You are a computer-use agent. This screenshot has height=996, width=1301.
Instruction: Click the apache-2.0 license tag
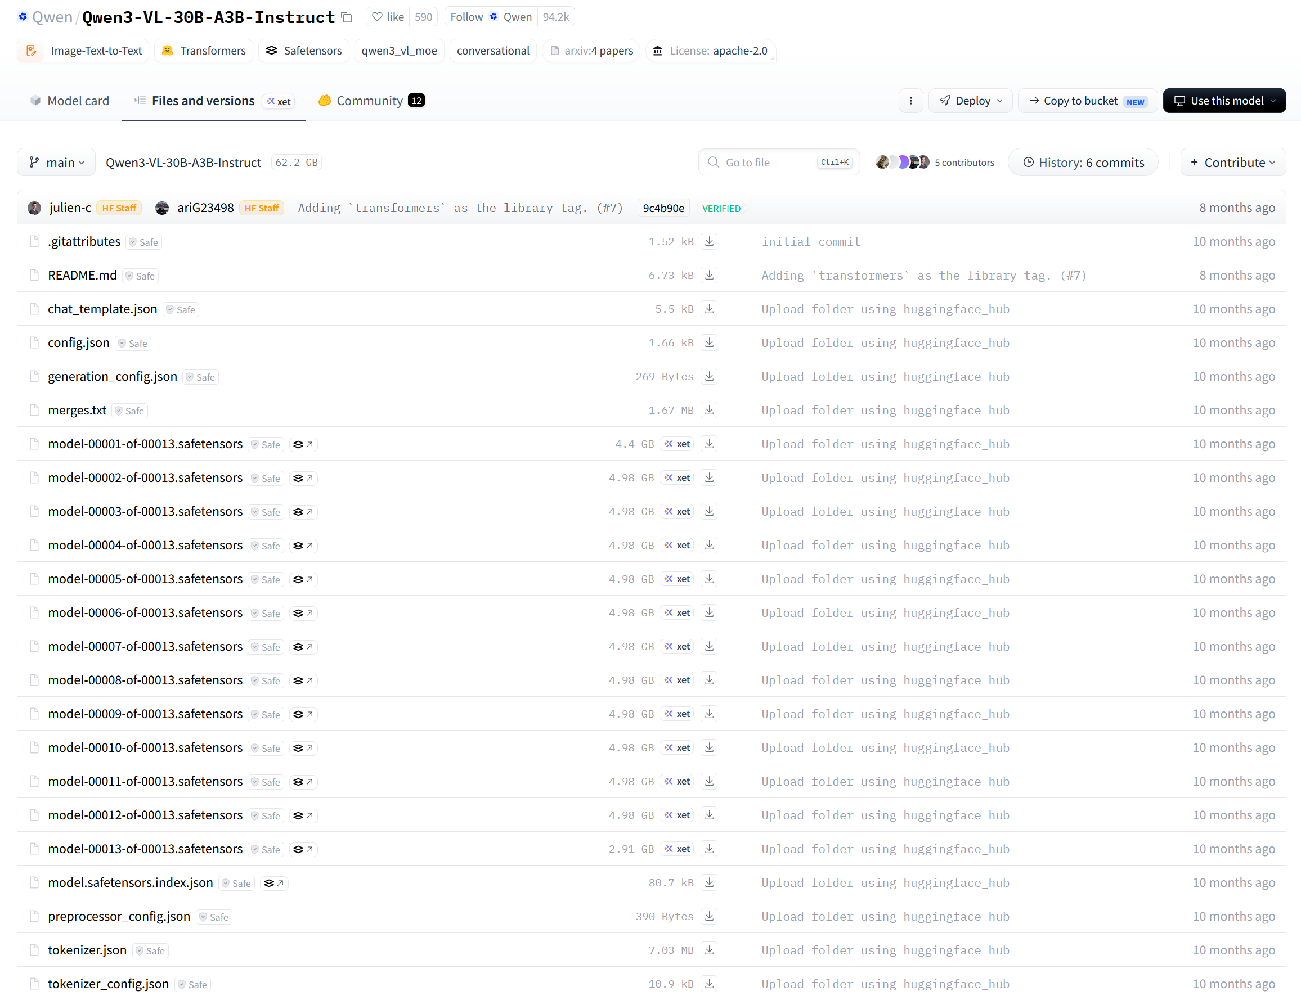pos(710,51)
